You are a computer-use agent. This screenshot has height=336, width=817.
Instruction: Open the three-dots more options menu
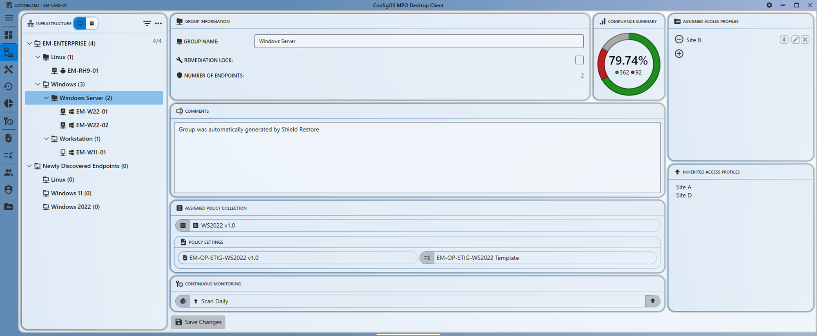[x=158, y=24]
